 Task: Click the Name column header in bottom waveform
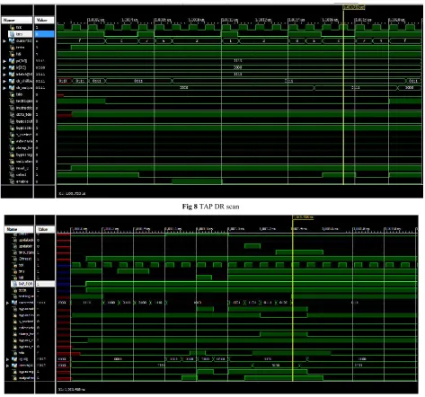(x=19, y=229)
